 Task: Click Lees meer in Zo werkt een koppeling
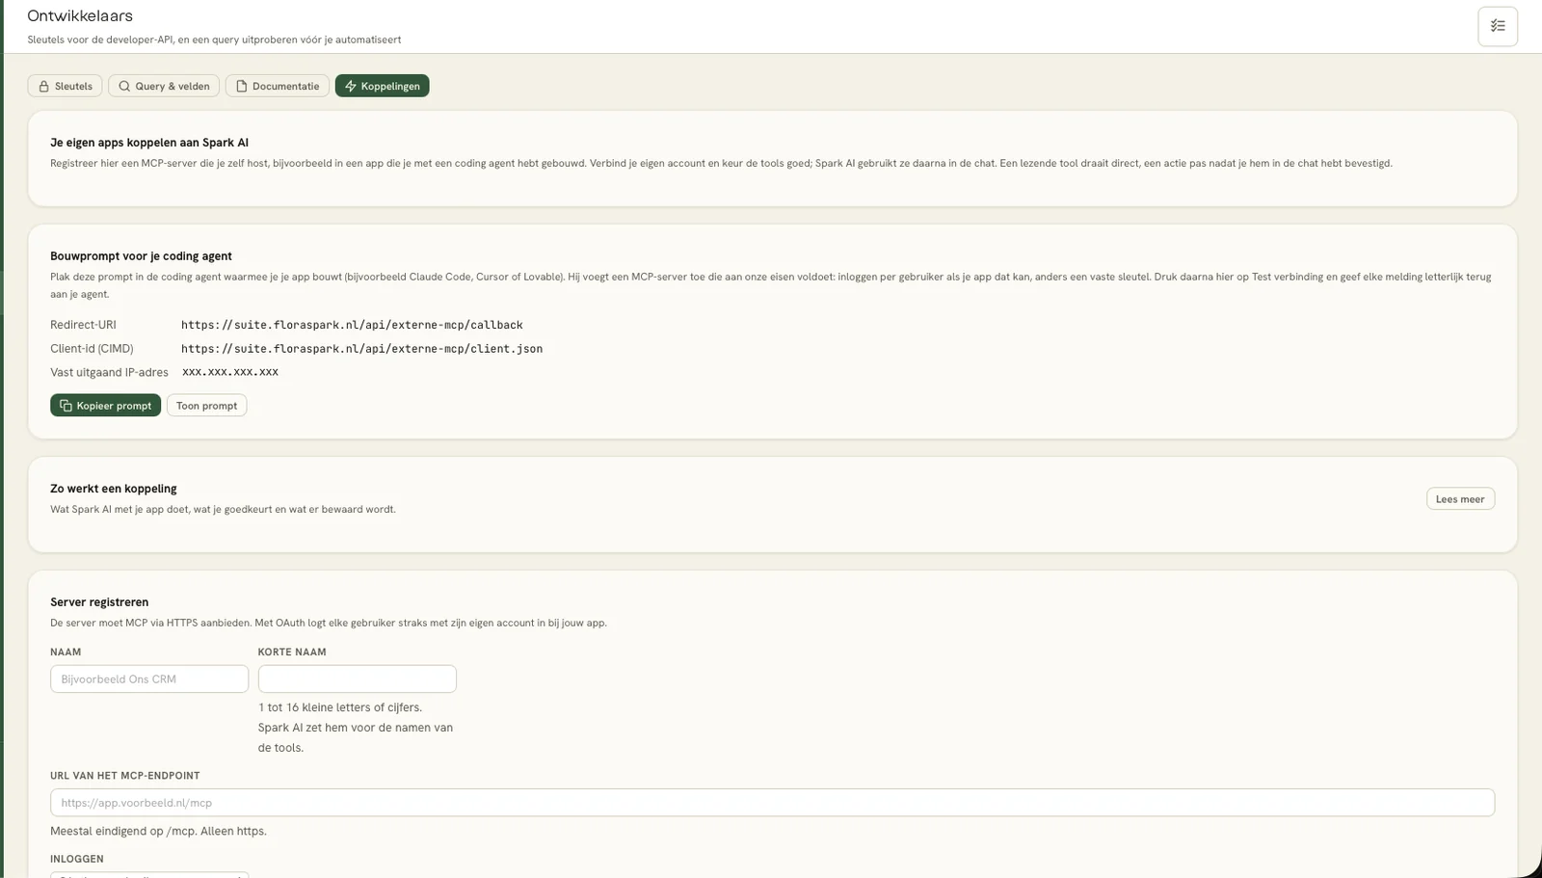(x=1460, y=499)
